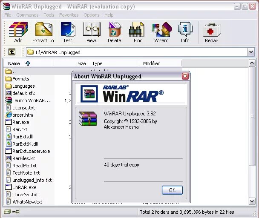Select the RarFiles.lst file icon
Image resolution: width=259 pixels, height=218 pixels.
9,158
